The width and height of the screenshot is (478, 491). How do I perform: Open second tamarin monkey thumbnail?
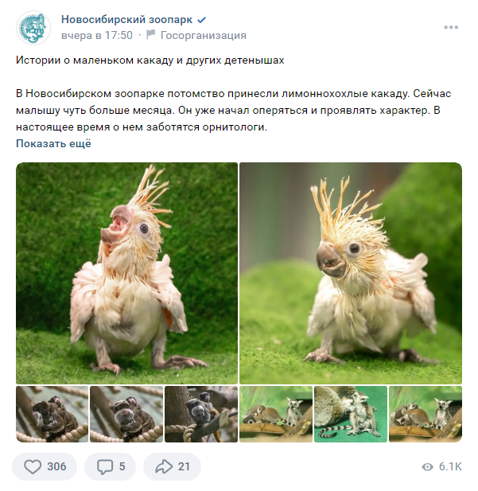coord(126,414)
